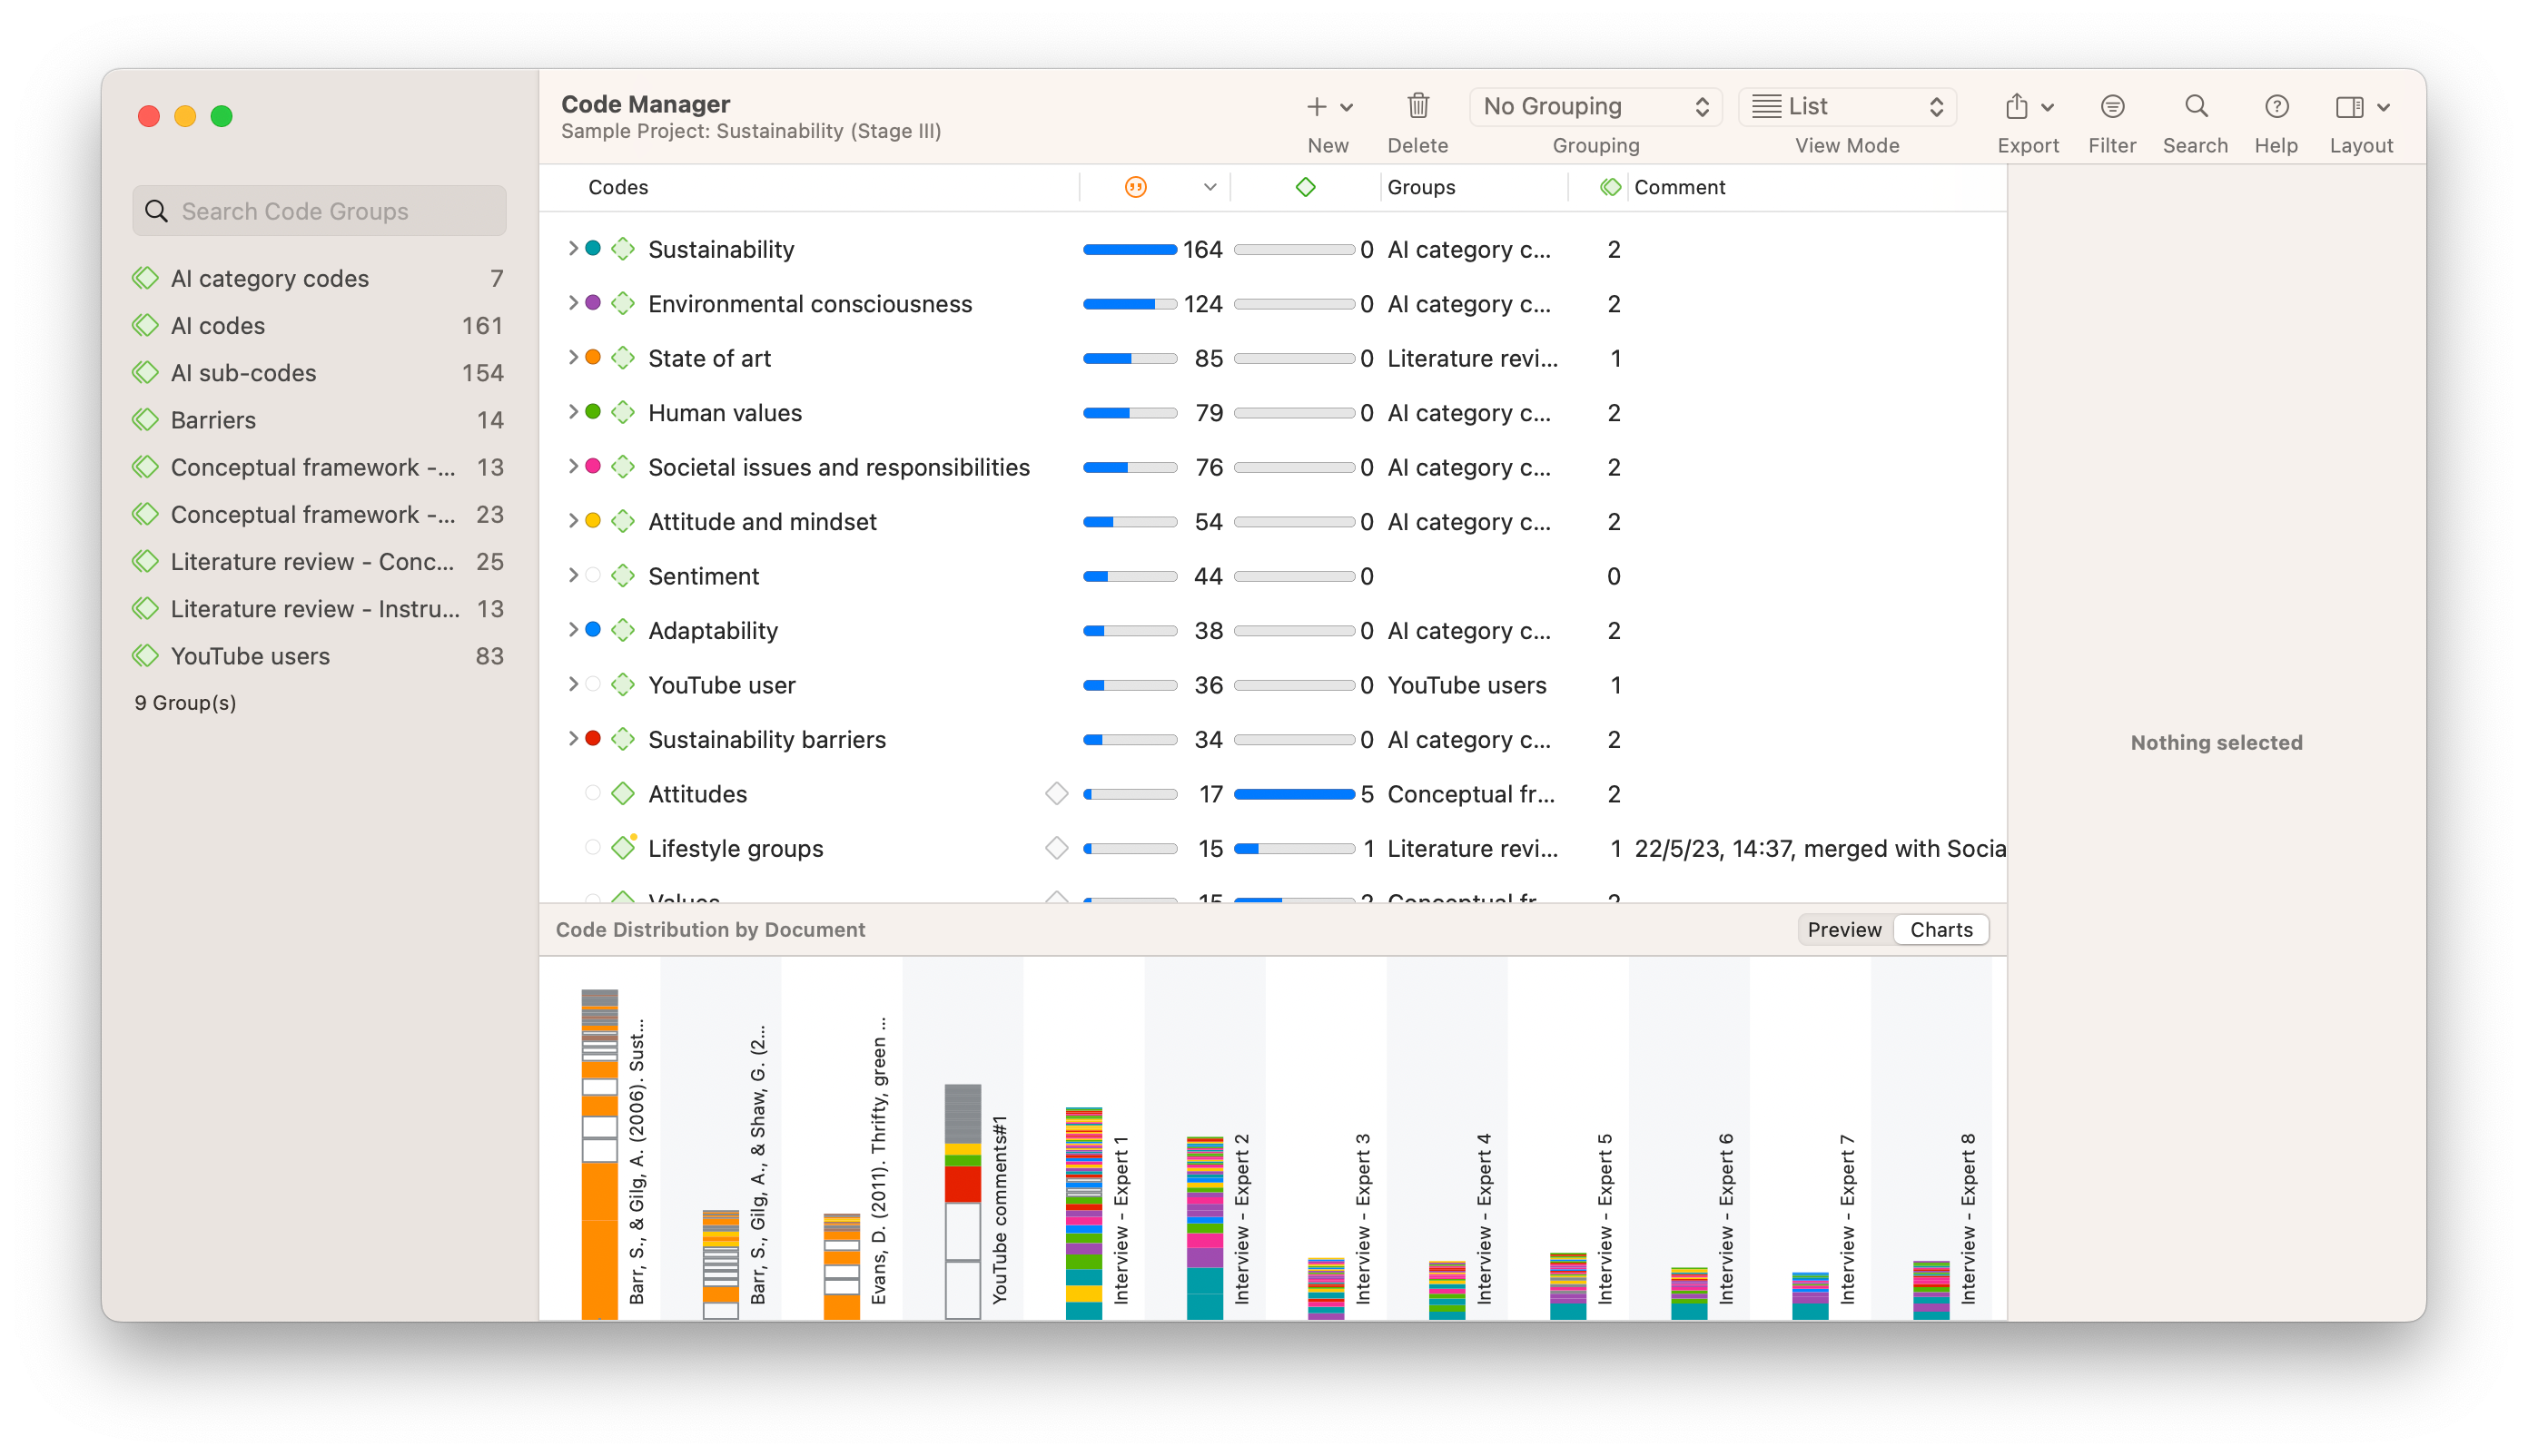This screenshot has height=1456, width=2528.
Task: Click the New plus icon
Action: [x=1317, y=106]
